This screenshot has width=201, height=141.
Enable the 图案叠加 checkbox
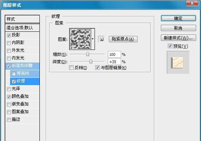click(x=9, y=112)
